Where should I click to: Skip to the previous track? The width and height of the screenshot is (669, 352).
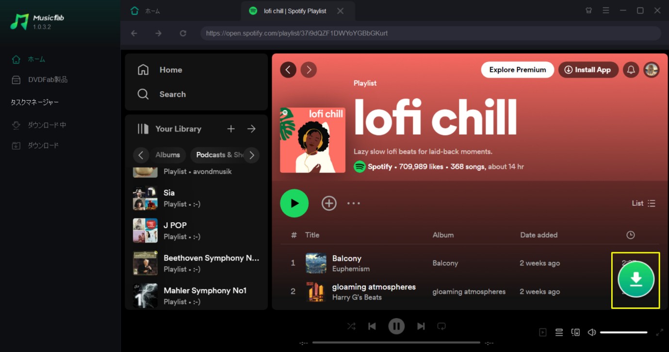click(x=372, y=326)
